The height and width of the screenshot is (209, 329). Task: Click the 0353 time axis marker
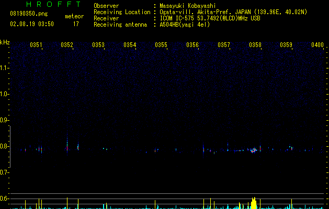tap(98, 45)
